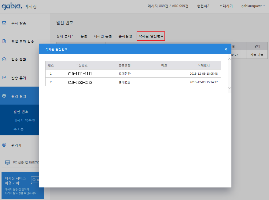Click the monitor icon for PC 전용 앱
Screen dimensions: 269x200
pos(8,163)
